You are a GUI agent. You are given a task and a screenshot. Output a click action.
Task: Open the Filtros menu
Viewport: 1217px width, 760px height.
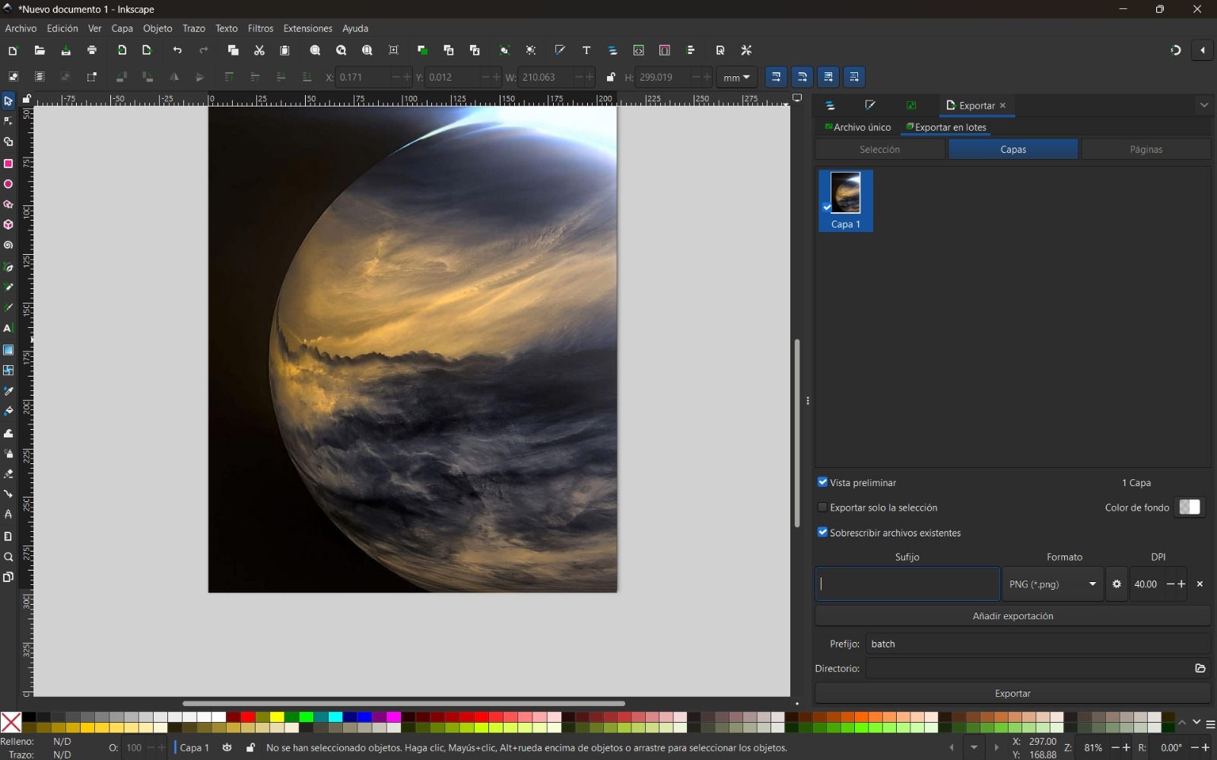click(260, 28)
